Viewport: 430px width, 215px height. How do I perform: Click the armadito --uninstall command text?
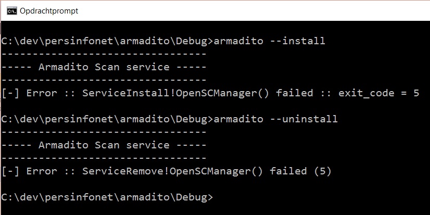[x=275, y=119]
